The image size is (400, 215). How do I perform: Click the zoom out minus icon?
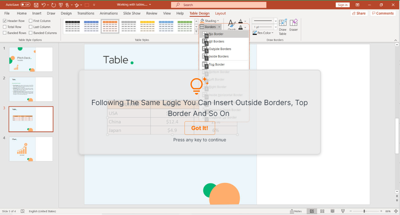351,211
